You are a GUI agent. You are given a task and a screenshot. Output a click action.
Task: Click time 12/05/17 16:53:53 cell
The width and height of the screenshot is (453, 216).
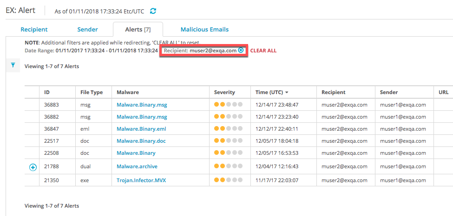coord(277,153)
